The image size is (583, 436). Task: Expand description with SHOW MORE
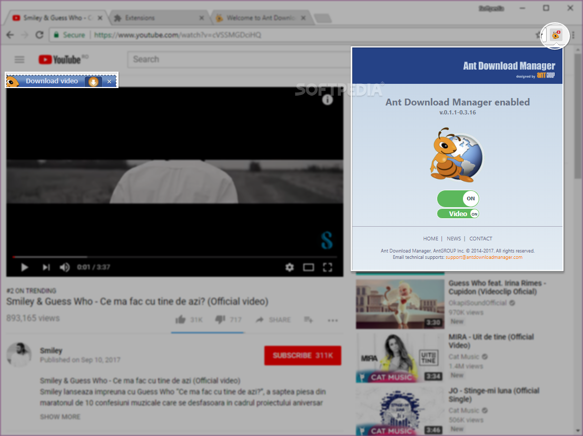click(60, 416)
